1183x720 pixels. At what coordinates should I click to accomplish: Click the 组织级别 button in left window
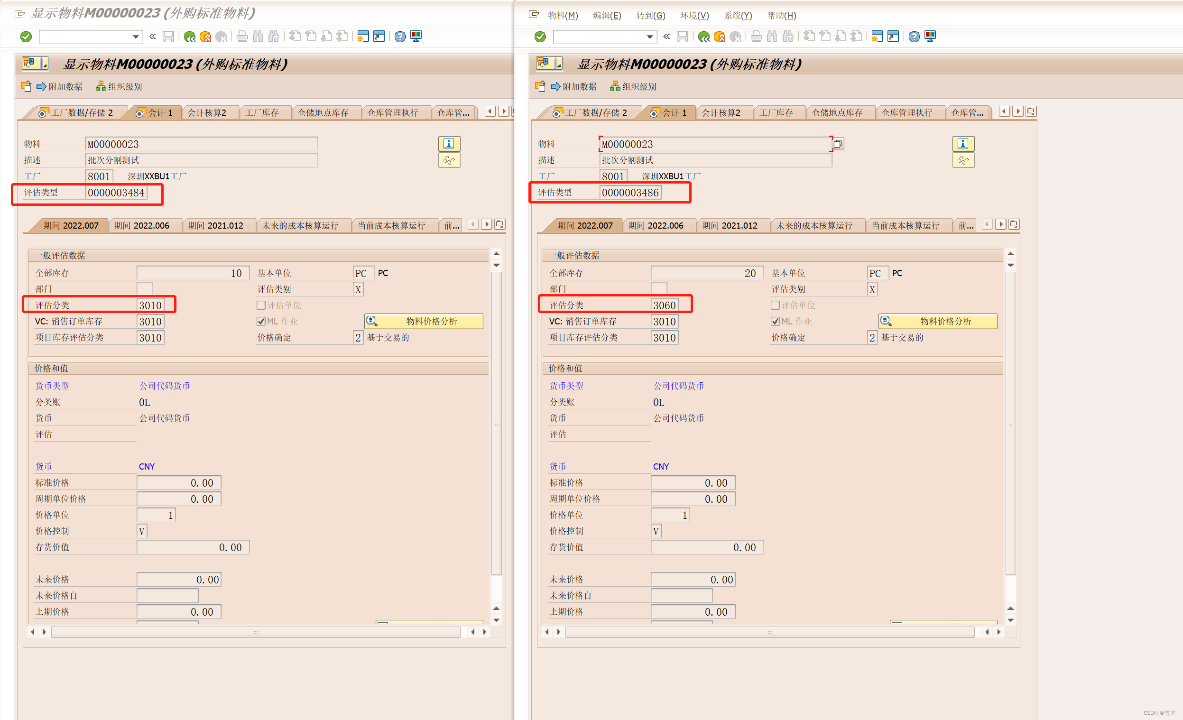pos(119,86)
